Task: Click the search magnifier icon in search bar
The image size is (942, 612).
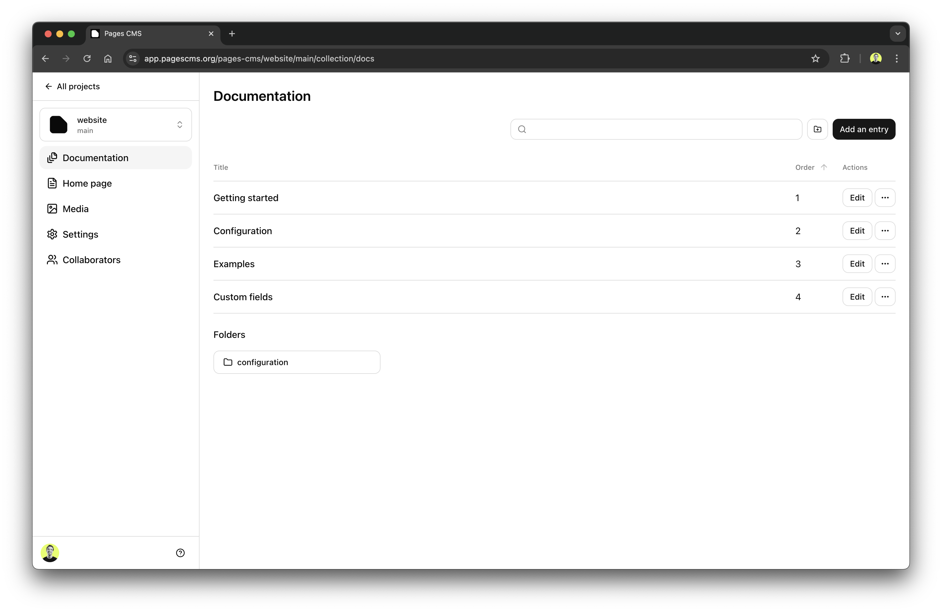Action: 522,129
